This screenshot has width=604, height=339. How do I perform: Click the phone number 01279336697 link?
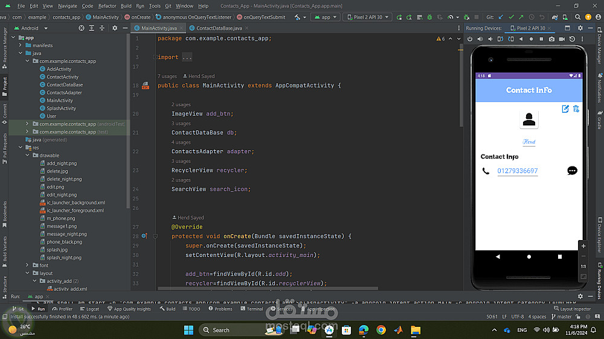517,171
